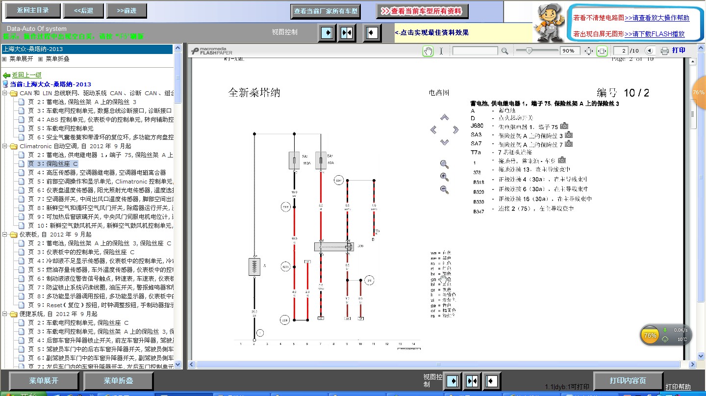The height and width of the screenshot is (396, 706).
Task: Open the camera photo for SA3
Action: point(569,135)
